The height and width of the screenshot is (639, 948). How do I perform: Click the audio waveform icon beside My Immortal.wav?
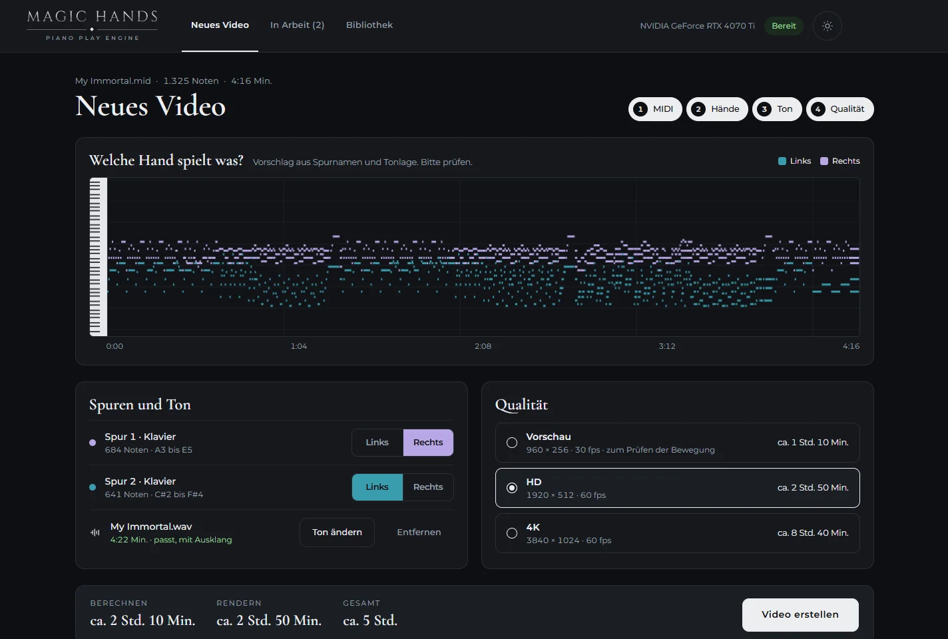click(x=95, y=532)
